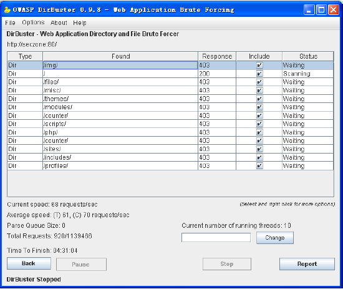Close the DirBuster window
This screenshot has width=343, height=289.
tap(334, 10)
